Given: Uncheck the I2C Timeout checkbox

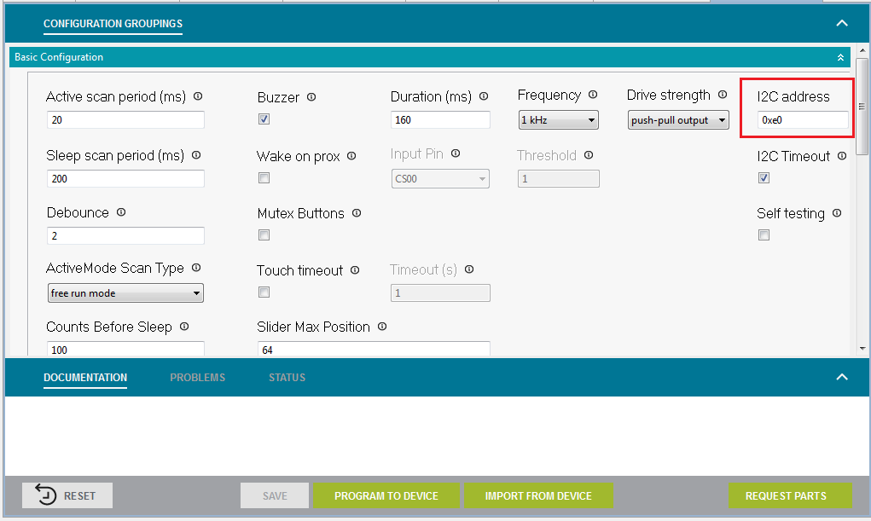Looking at the screenshot, I should click(764, 178).
